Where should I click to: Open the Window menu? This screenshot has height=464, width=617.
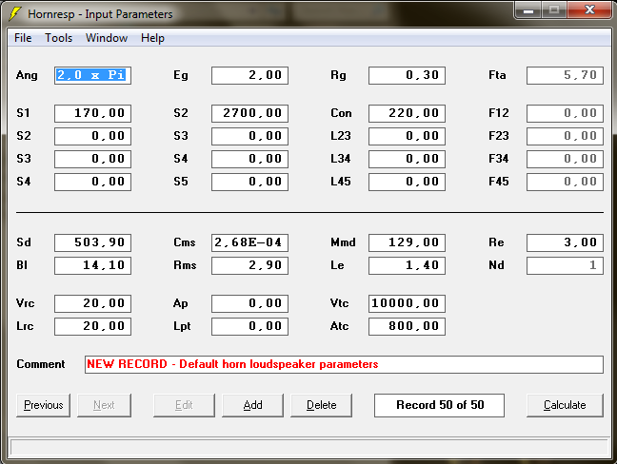pyautogui.click(x=107, y=38)
